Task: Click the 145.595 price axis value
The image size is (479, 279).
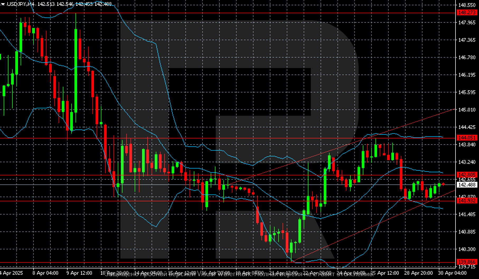Action: [467, 92]
